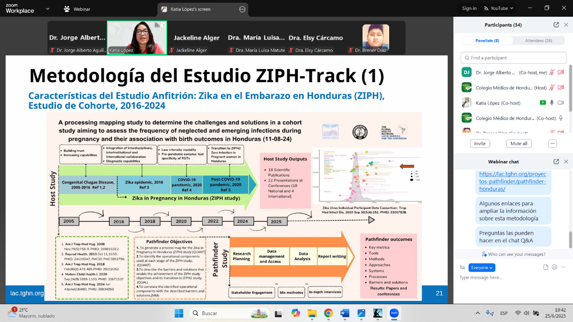Click the Webinar chat scrollbar
This screenshot has height=322, width=573.
pos(571,239)
